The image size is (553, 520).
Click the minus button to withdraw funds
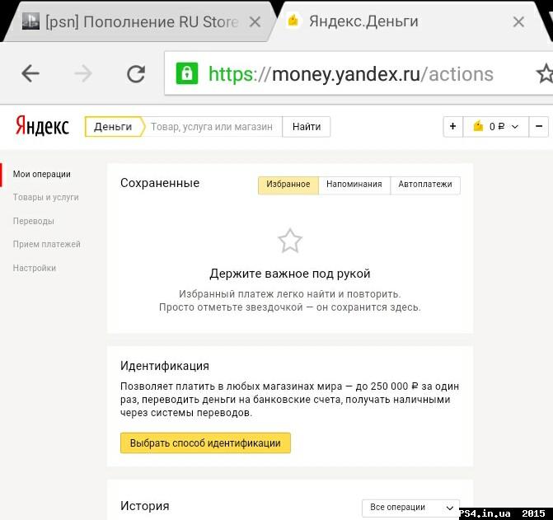[539, 126]
